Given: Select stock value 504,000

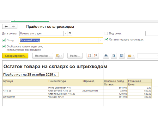Looking at the screenshot, I should point(115,88).
